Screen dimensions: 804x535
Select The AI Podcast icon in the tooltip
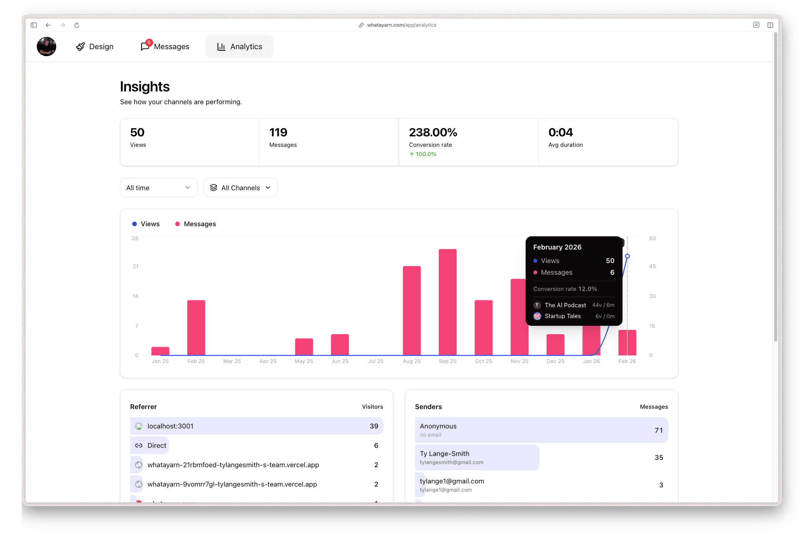(537, 305)
